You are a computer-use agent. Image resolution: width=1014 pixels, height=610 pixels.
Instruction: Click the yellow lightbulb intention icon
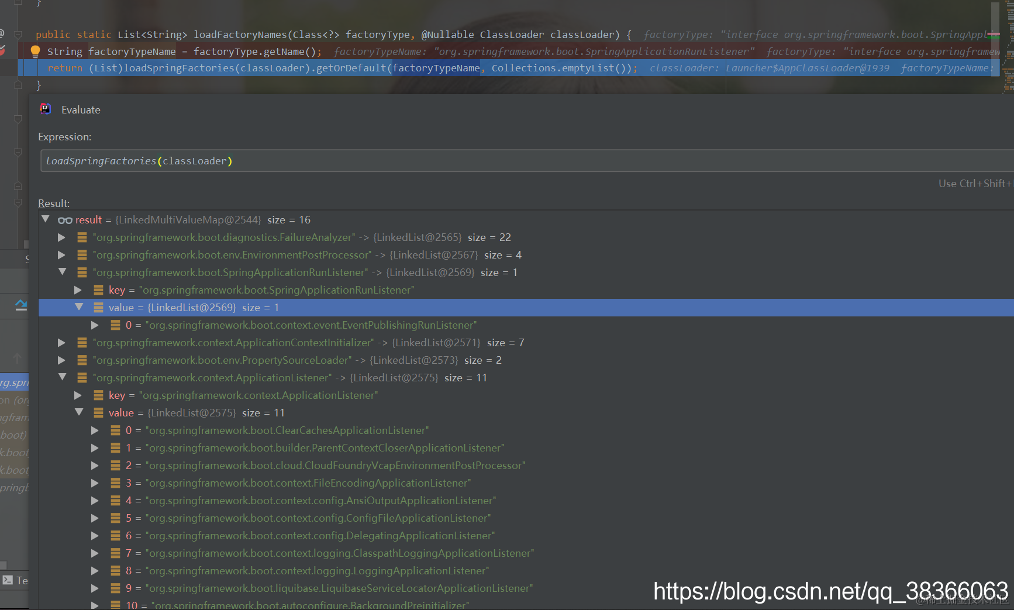point(35,51)
